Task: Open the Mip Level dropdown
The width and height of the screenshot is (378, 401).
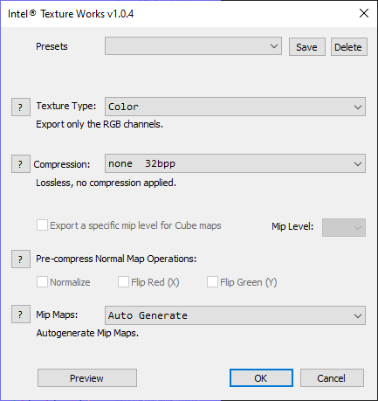Action: 344,227
